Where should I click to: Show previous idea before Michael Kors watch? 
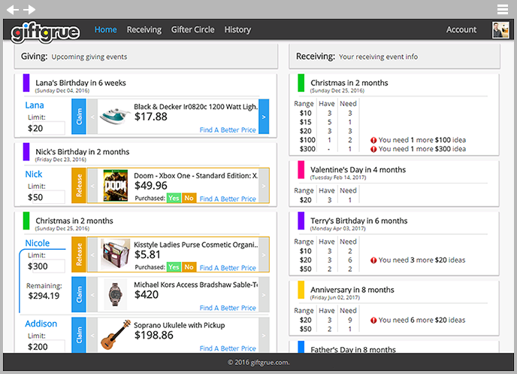point(92,294)
